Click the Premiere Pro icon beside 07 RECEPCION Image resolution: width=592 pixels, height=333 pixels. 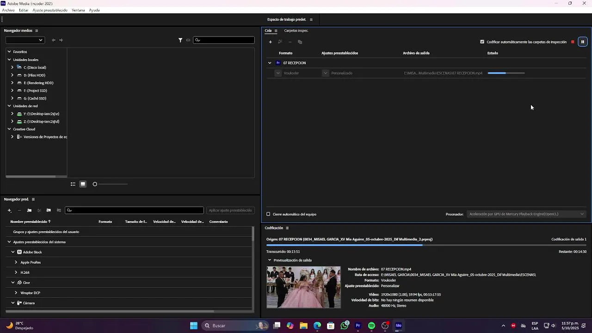[x=278, y=63]
